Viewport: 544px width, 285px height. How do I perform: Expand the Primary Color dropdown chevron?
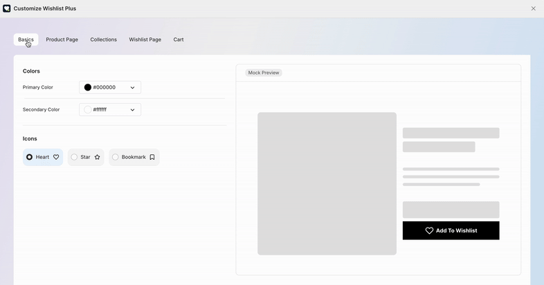pyautogui.click(x=132, y=88)
